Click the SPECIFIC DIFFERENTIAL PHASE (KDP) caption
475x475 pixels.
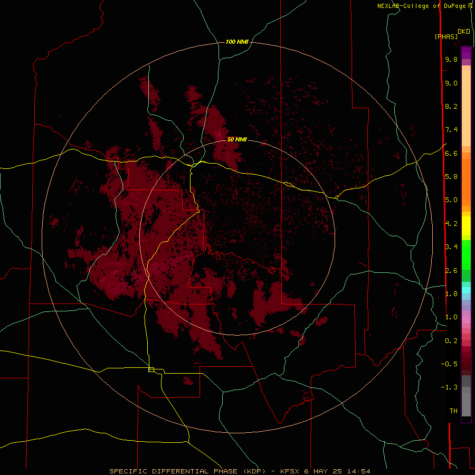coord(188,471)
